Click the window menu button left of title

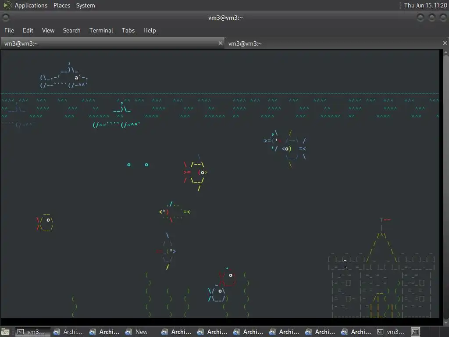point(6,18)
